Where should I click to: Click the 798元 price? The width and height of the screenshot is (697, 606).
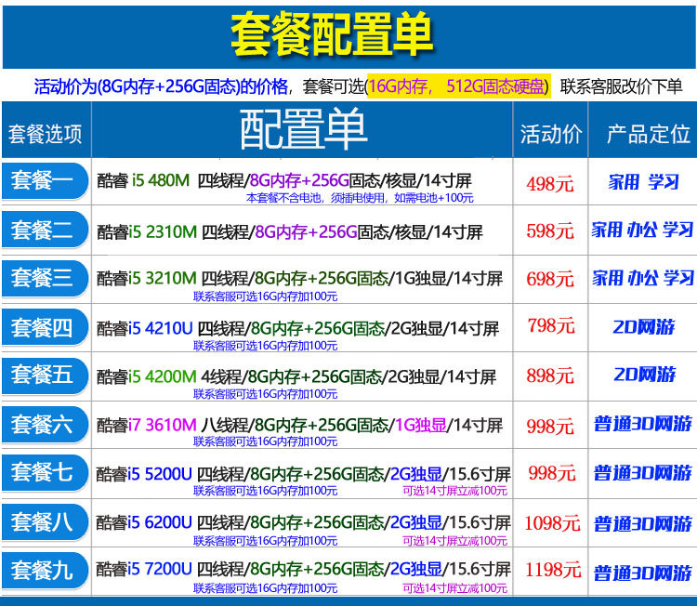coord(551,326)
